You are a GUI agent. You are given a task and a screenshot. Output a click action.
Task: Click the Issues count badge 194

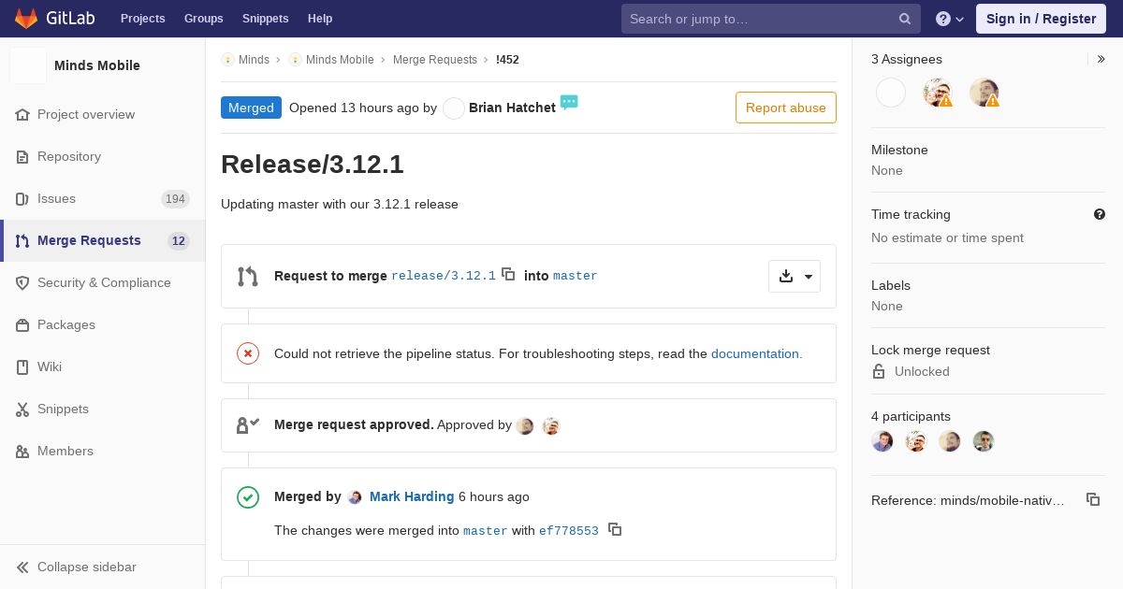pyautogui.click(x=175, y=198)
